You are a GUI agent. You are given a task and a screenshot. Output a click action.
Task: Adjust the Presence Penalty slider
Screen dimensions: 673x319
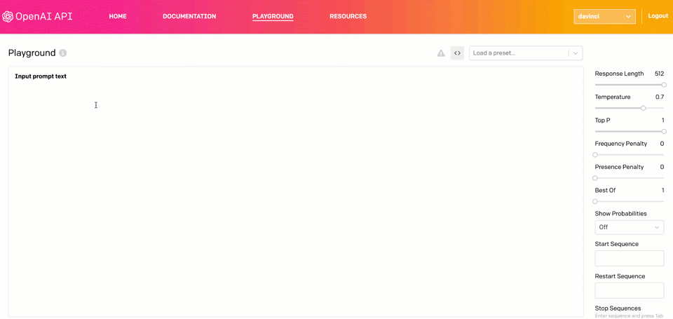(x=630, y=178)
